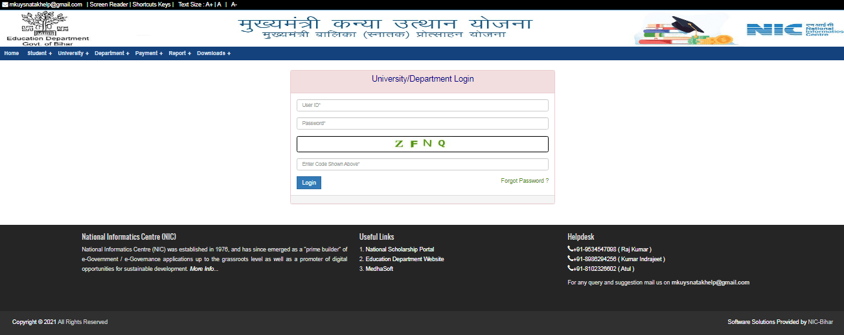Click the Education Department Bihar logo
The height and width of the screenshot is (335, 844).
pyautogui.click(x=47, y=28)
